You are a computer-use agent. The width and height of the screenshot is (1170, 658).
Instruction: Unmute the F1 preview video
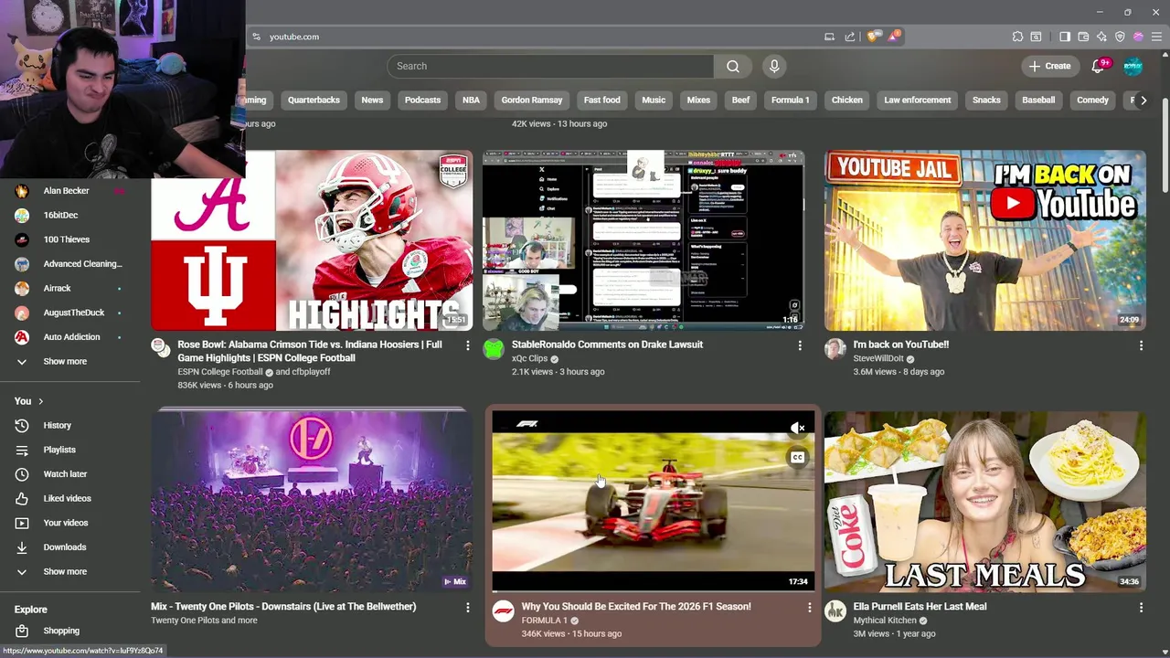[797, 428]
